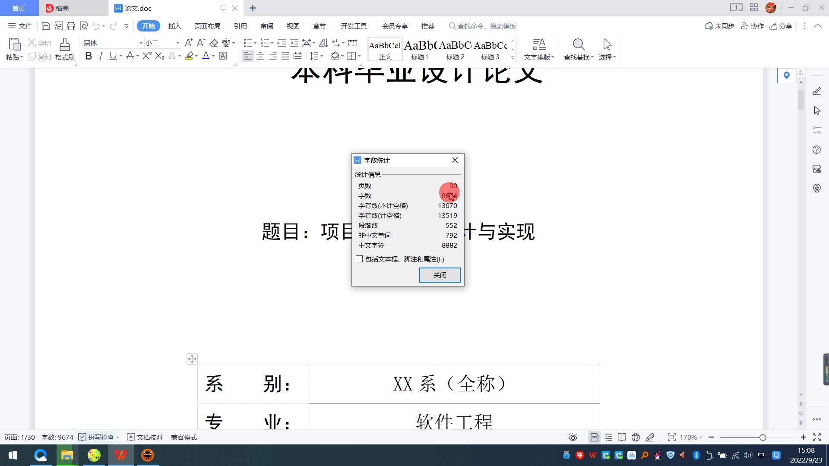Click the 分享 (Share) button
The width and height of the screenshot is (829, 466).
[781, 26]
